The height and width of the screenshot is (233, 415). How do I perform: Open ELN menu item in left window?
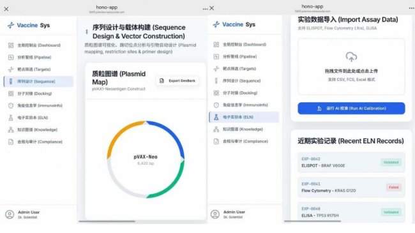(38, 117)
